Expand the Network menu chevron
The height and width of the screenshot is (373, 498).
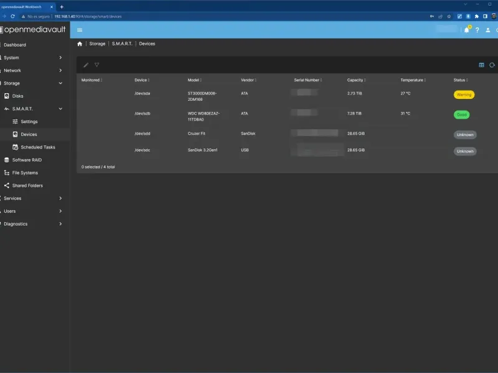[60, 70]
